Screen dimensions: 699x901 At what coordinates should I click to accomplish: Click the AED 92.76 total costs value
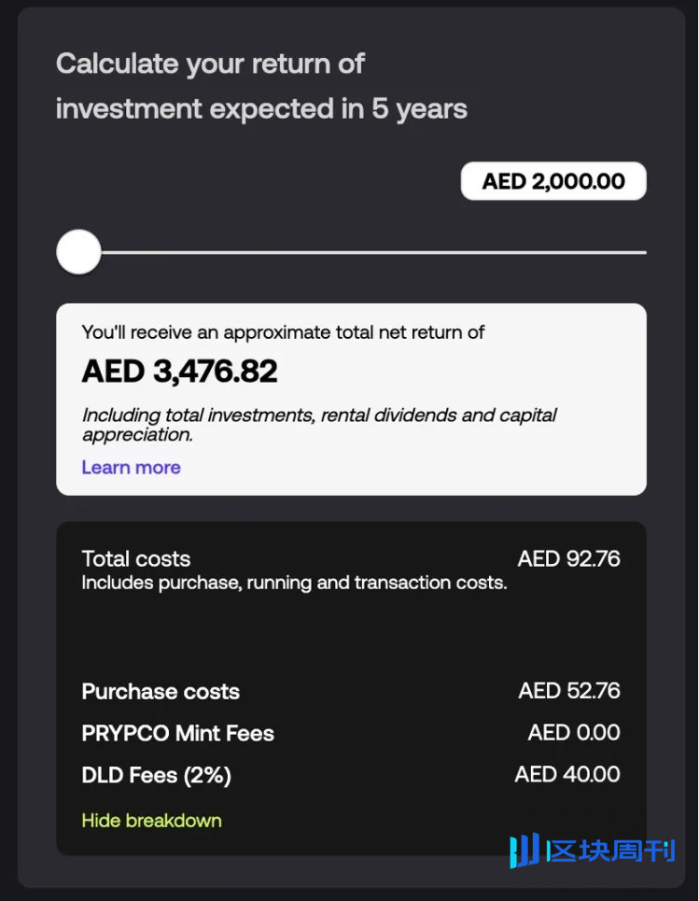(x=568, y=558)
